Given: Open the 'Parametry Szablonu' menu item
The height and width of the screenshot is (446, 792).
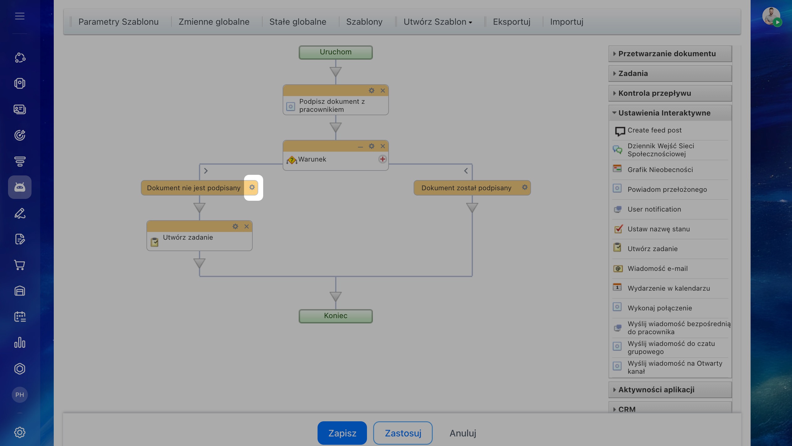Looking at the screenshot, I should click(118, 22).
